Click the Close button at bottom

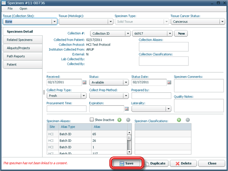[212, 164]
